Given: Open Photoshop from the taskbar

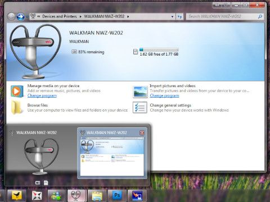Looking at the screenshot, I should (117, 196).
